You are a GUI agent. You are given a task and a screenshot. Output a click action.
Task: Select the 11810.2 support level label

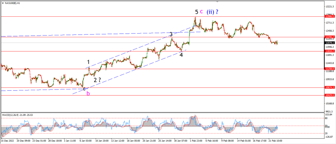329,51
